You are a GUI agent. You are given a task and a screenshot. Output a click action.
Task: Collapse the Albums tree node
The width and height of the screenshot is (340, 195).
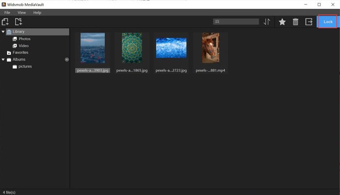click(x=3, y=59)
